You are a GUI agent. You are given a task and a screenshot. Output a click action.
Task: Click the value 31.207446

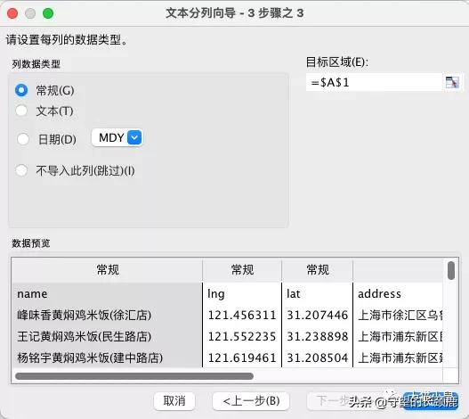pos(318,316)
